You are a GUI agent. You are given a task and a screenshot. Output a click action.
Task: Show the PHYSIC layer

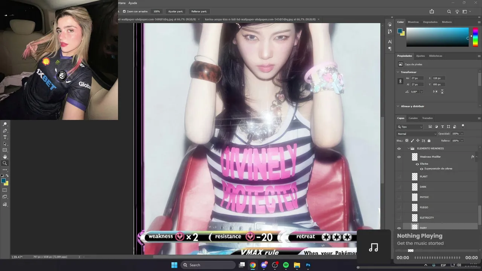tap(399, 197)
